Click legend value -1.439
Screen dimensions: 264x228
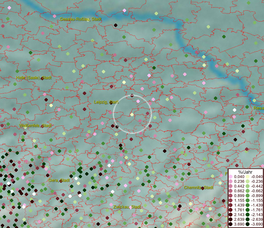(257, 205)
